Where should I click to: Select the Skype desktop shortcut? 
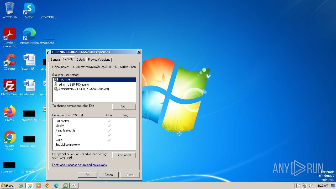coord(29,10)
